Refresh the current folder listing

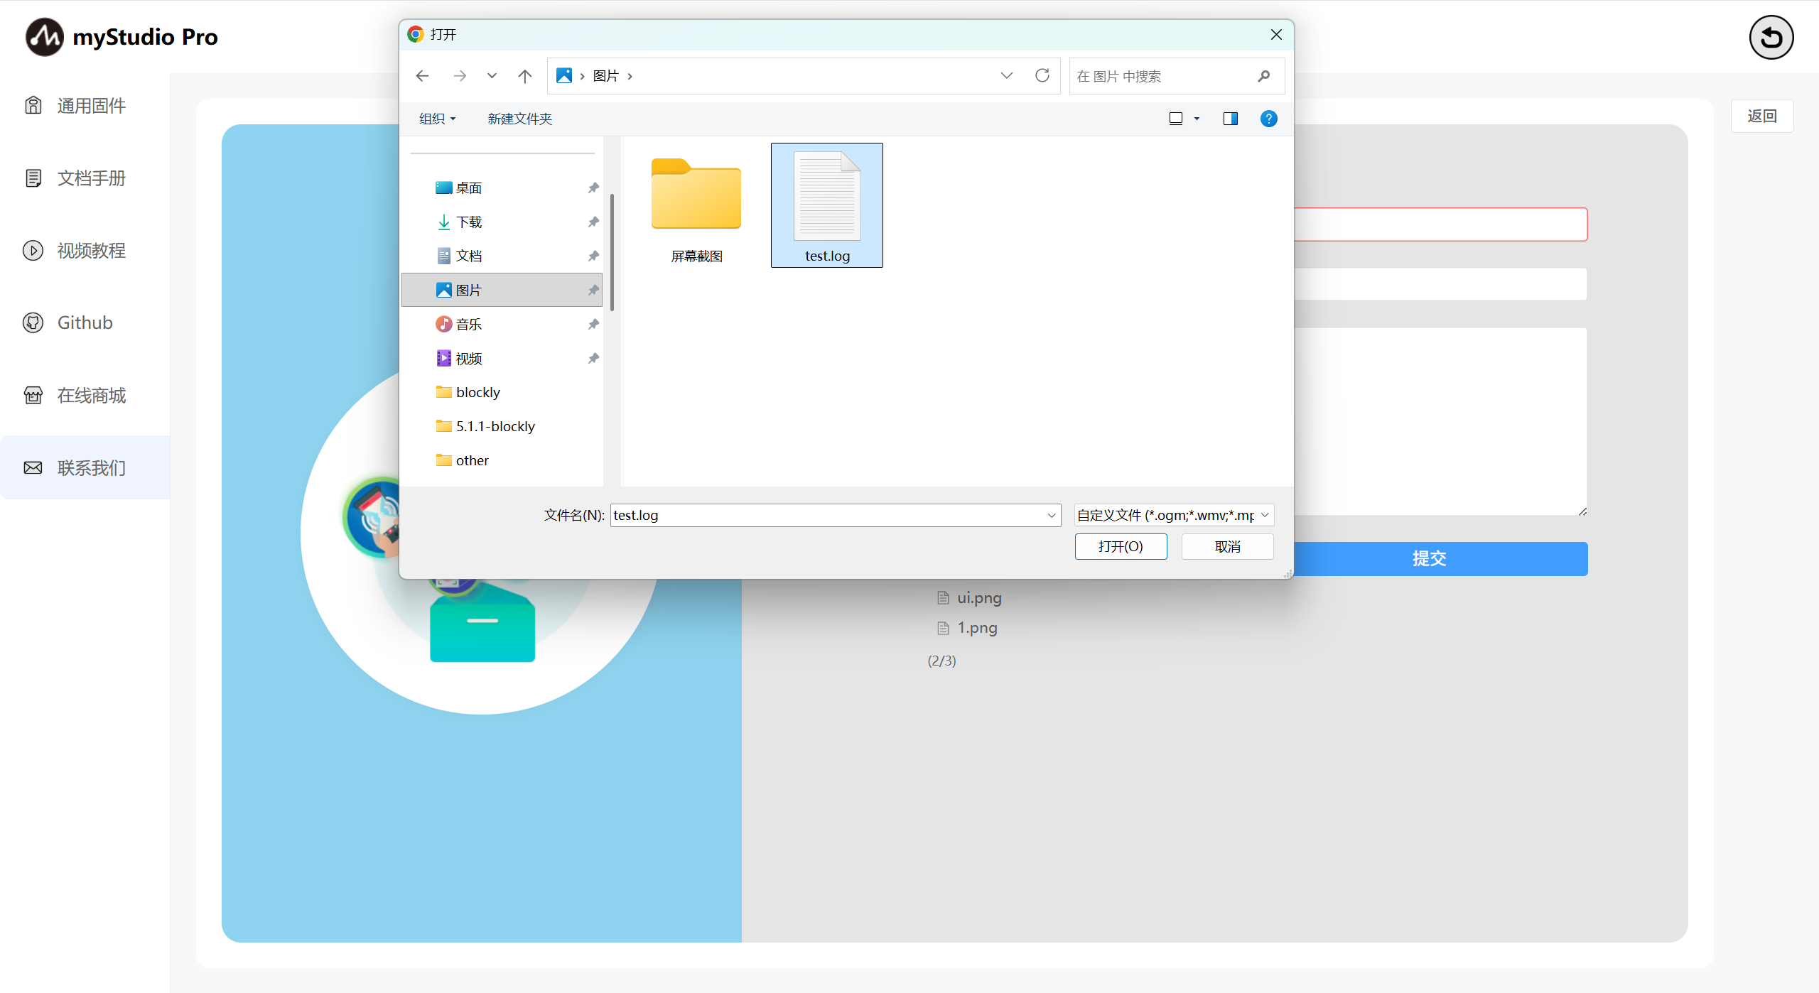pyautogui.click(x=1042, y=76)
